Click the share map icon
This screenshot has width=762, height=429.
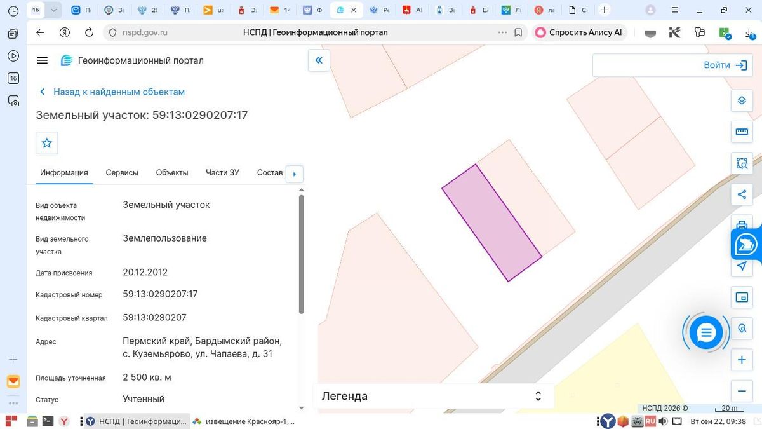742,194
